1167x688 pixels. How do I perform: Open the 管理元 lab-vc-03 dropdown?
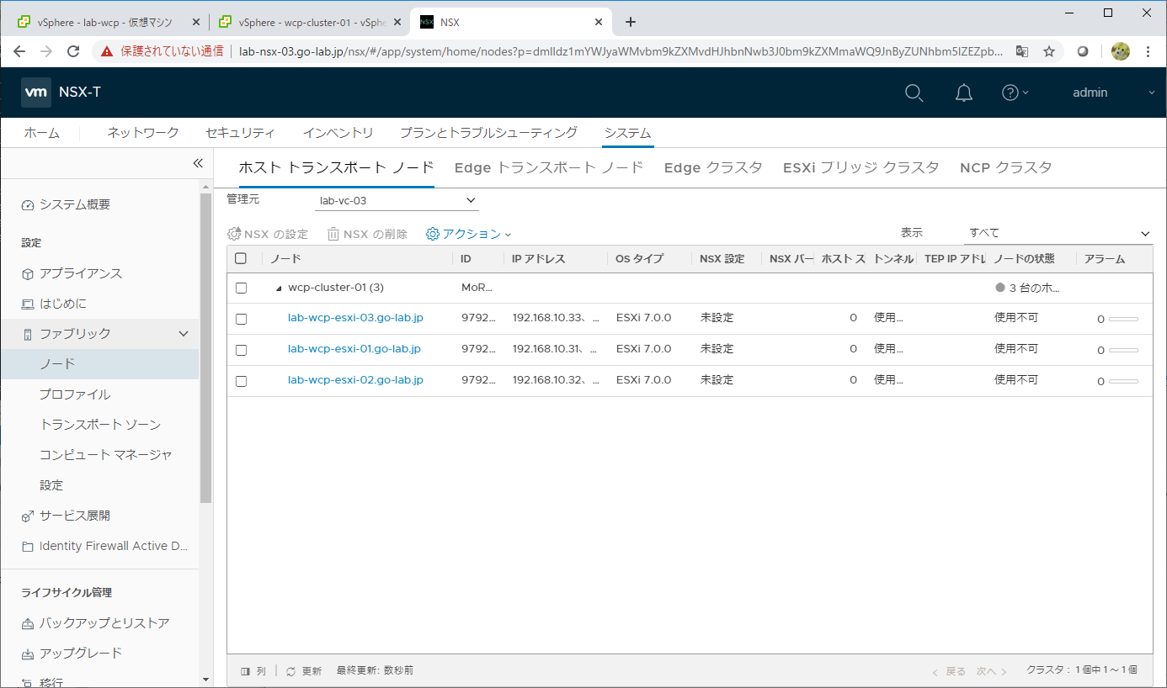(397, 200)
